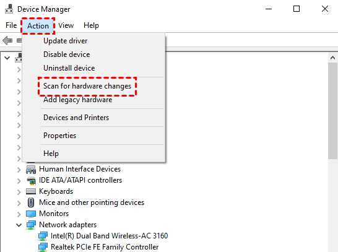Expand the Keyboards category
Screen dimensions: 338x252
(19, 192)
